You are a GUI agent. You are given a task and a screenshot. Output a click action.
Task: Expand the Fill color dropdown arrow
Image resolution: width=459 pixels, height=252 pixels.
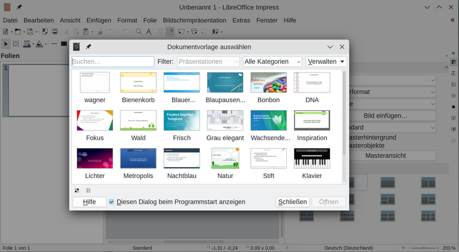pos(46,44)
